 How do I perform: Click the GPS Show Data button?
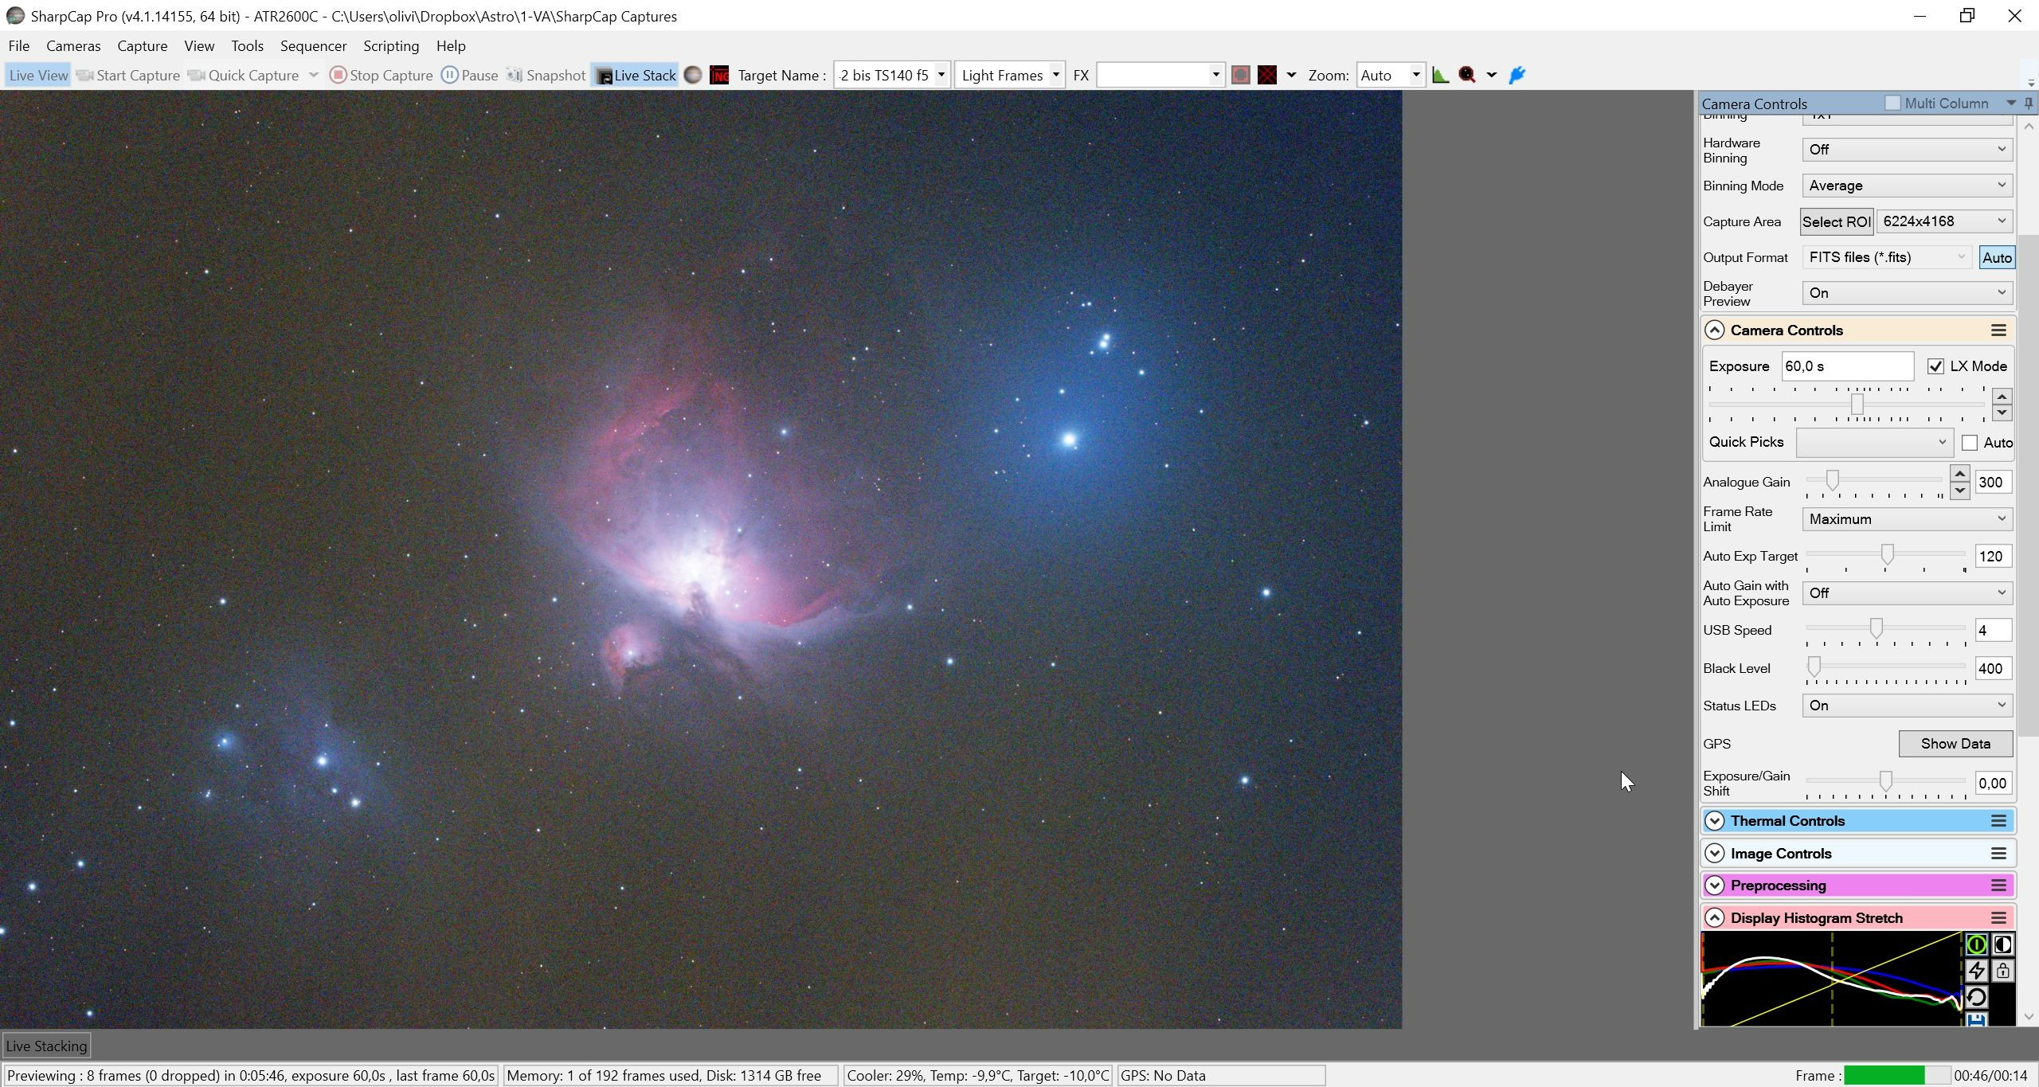[1955, 744]
